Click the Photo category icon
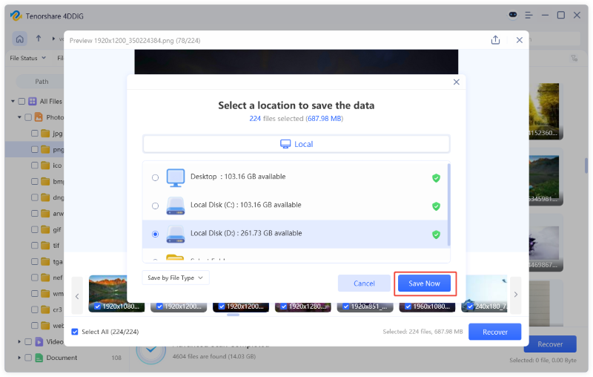Image resolution: width=593 pixels, height=377 pixels. [39, 117]
